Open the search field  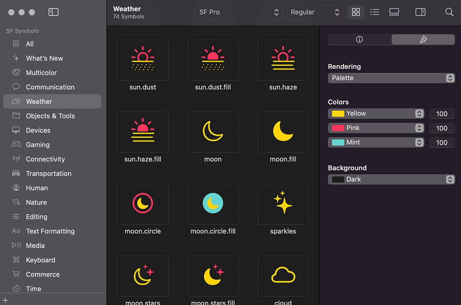[449, 12]
